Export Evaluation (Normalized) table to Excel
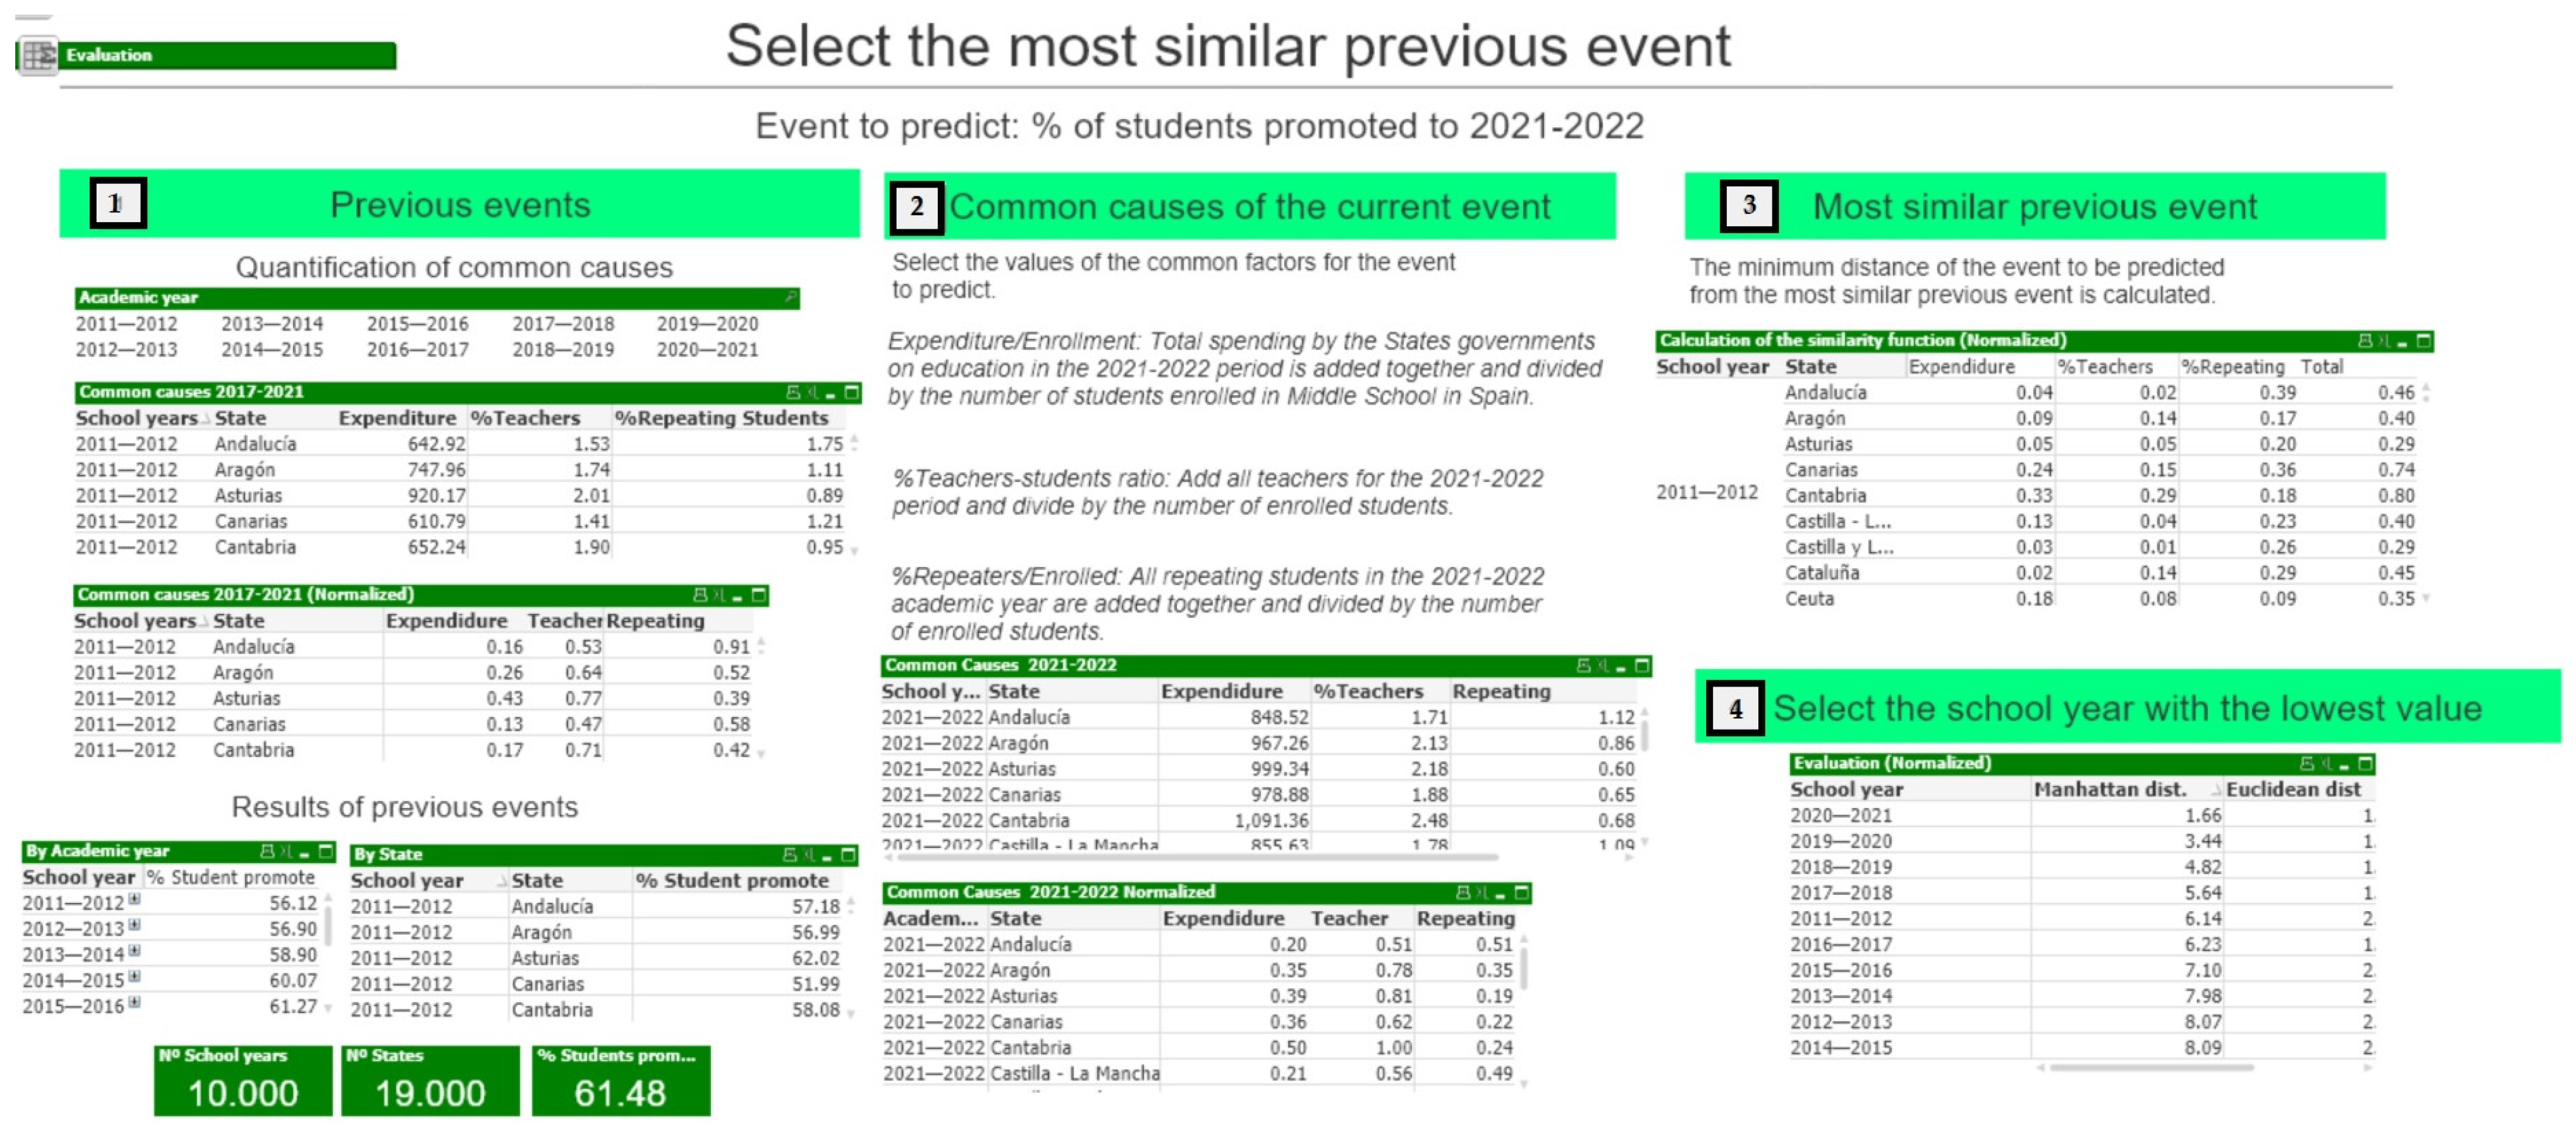 [2327, 764]
